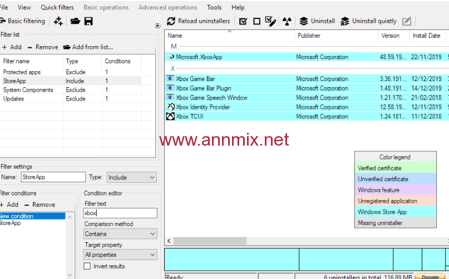Select Xbox Identity Provider name text

(203, 107)
